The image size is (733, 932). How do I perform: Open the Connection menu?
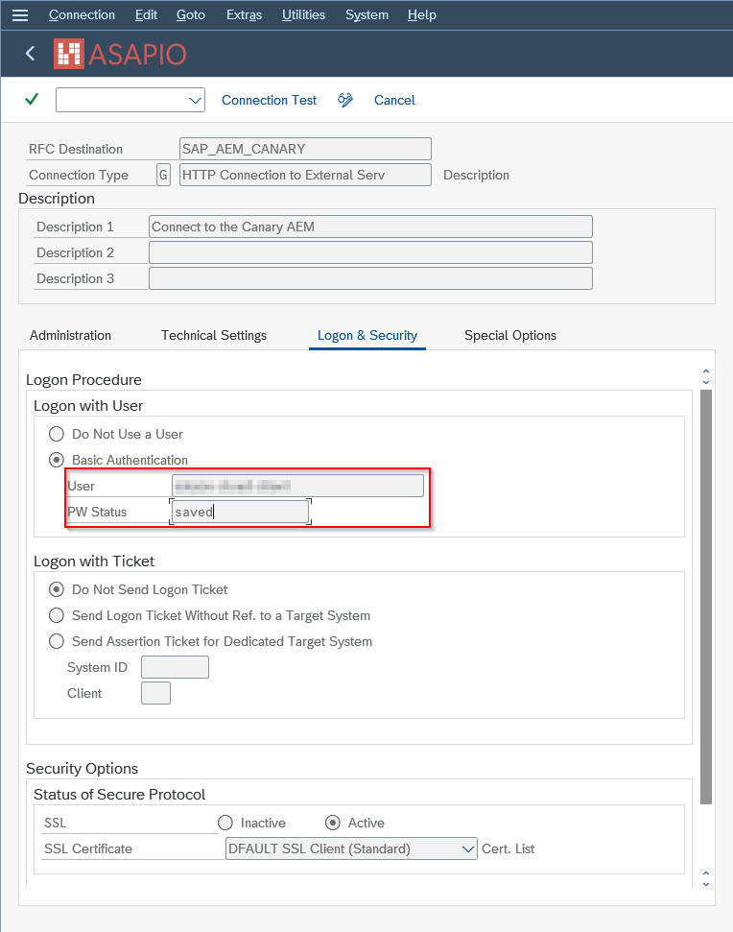point(82,14)
